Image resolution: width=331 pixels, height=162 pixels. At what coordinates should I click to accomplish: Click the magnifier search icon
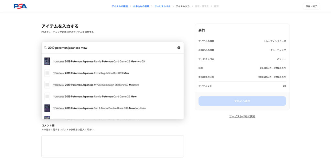point(45,48)
